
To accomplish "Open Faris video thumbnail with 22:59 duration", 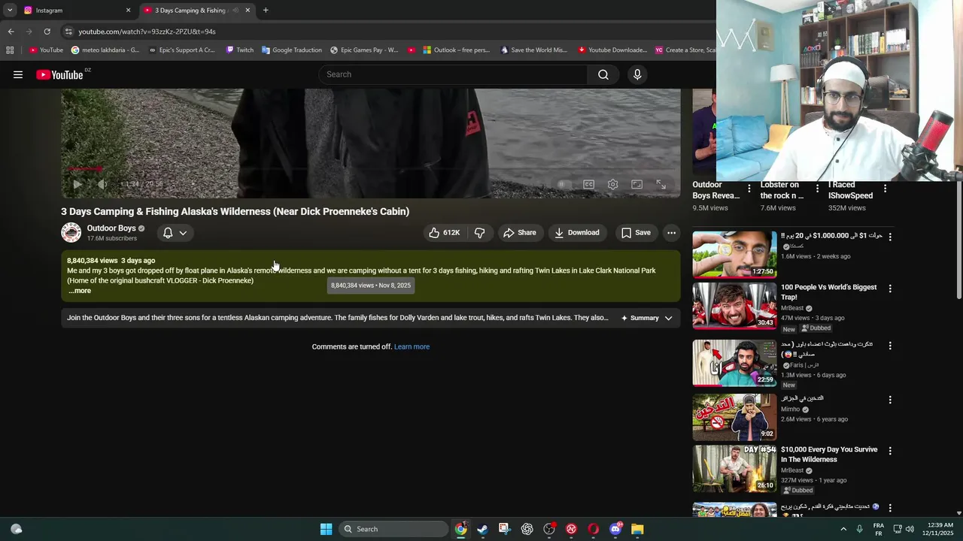I will point(734,363).
